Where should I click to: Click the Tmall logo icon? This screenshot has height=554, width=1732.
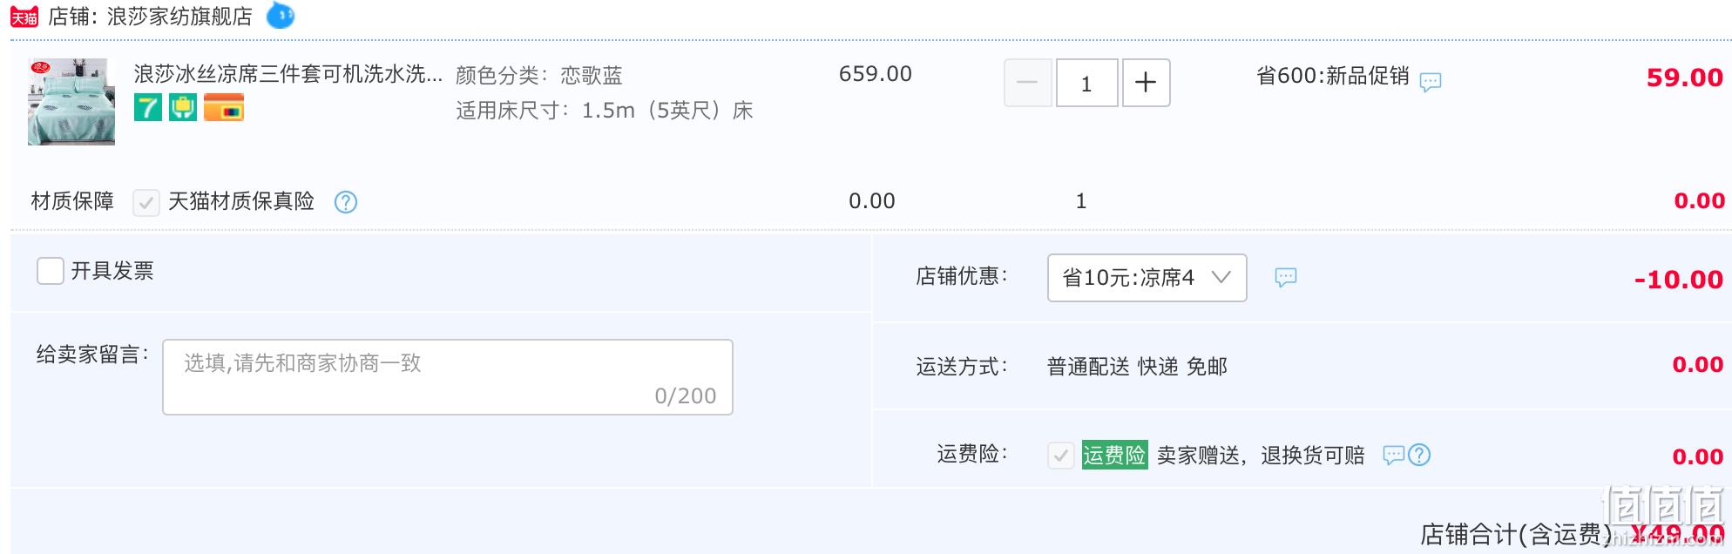[x=24, y=17]
